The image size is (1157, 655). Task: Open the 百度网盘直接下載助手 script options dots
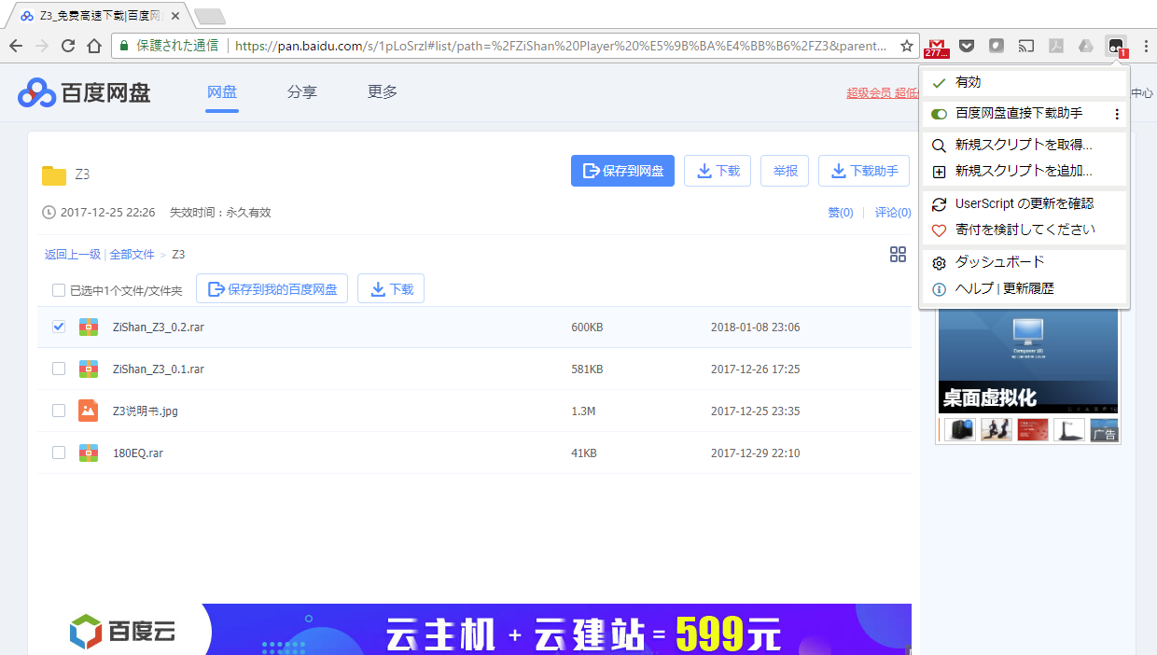pos(1117,114)
